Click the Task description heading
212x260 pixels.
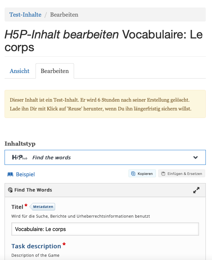tap(36, 246)
